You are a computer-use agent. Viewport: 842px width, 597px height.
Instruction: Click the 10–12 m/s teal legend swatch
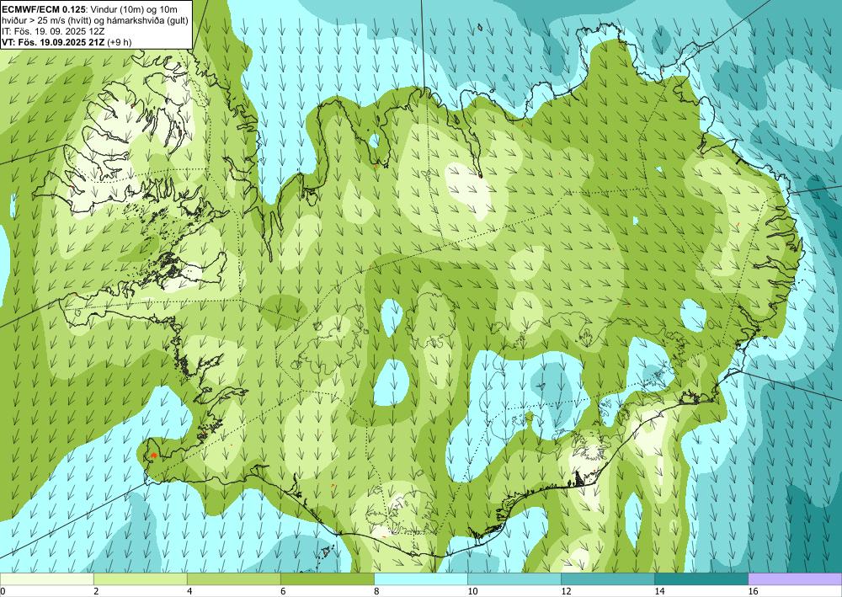pyautogui.click(x=514, y=578)
